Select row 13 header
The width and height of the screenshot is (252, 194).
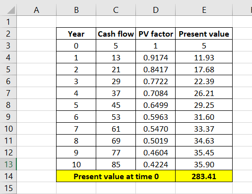click(x=8, y=164)
